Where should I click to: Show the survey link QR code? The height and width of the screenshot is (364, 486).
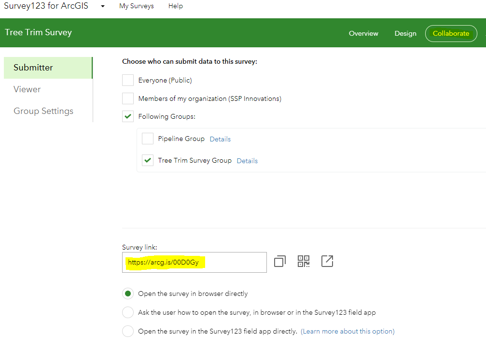[x=304, y=261]
